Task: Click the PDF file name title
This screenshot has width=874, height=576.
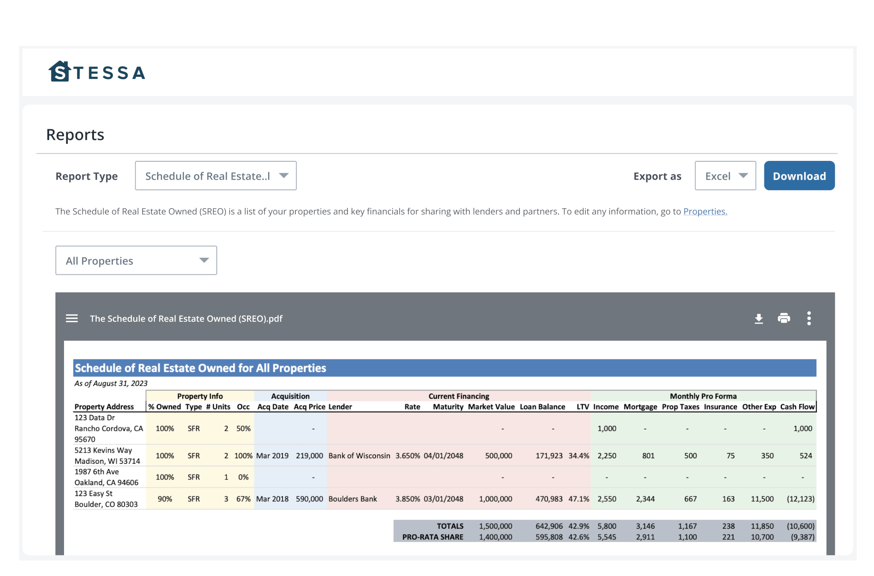Action: [186, 319]
